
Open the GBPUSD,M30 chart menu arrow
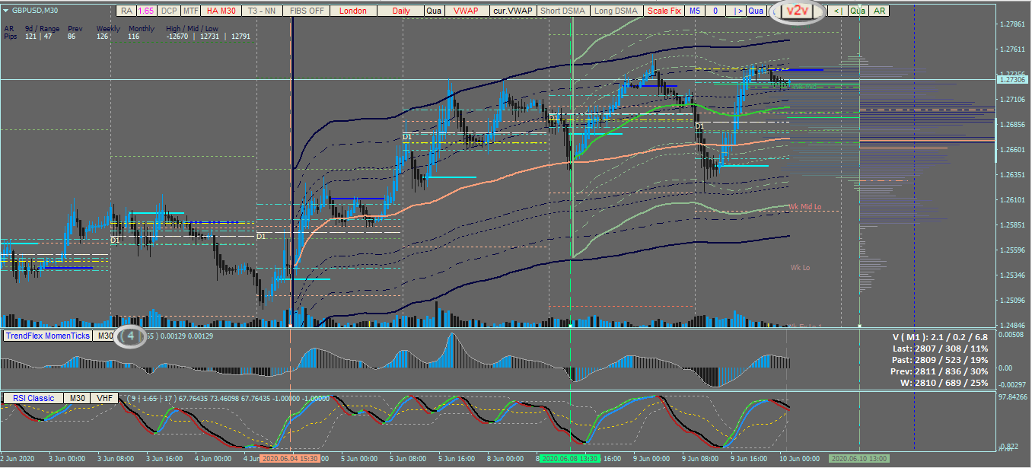[x=5, y=11]
